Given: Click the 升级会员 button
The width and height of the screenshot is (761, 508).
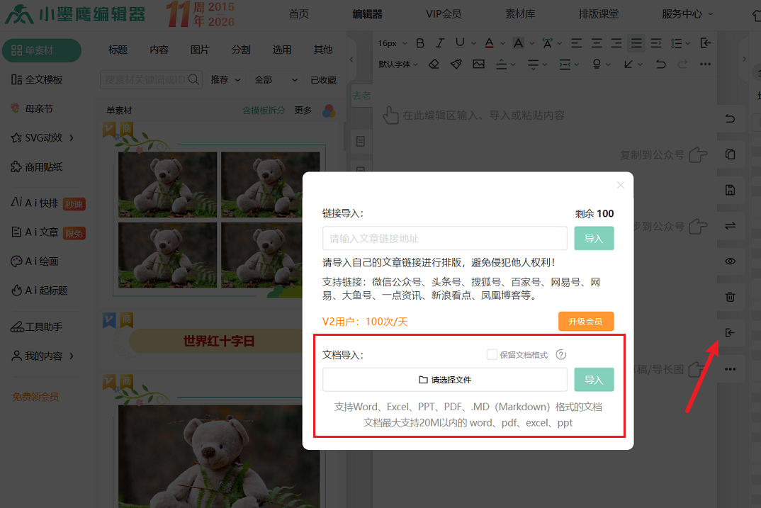Looking at the screenshot, I should (586, 321).
